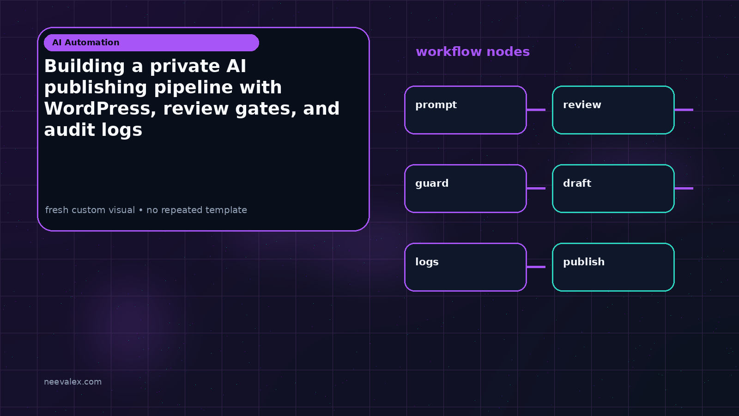This screenshot has width=739, height=416.
Task: Click the draft workflow node
Action: point(613,189)
